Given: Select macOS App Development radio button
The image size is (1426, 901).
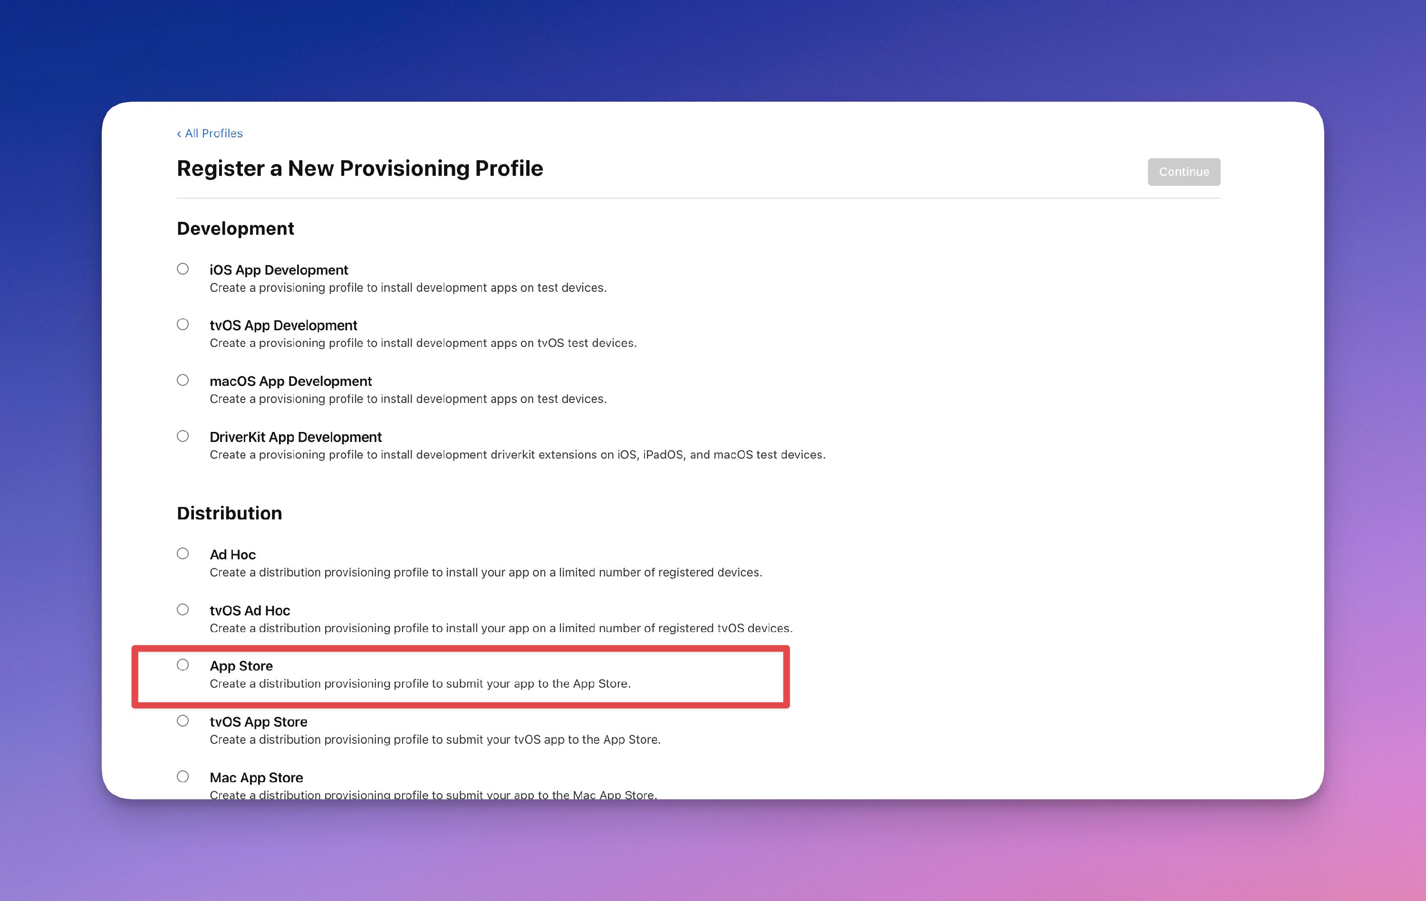Looking at the screenshot, I should tap(183, 380).
